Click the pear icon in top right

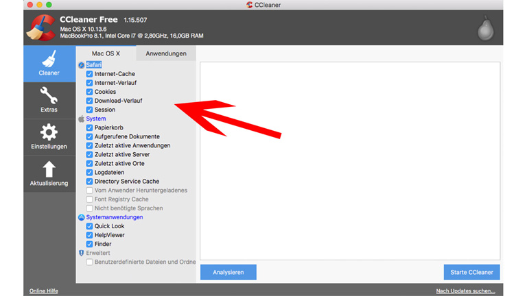point(485,27)
